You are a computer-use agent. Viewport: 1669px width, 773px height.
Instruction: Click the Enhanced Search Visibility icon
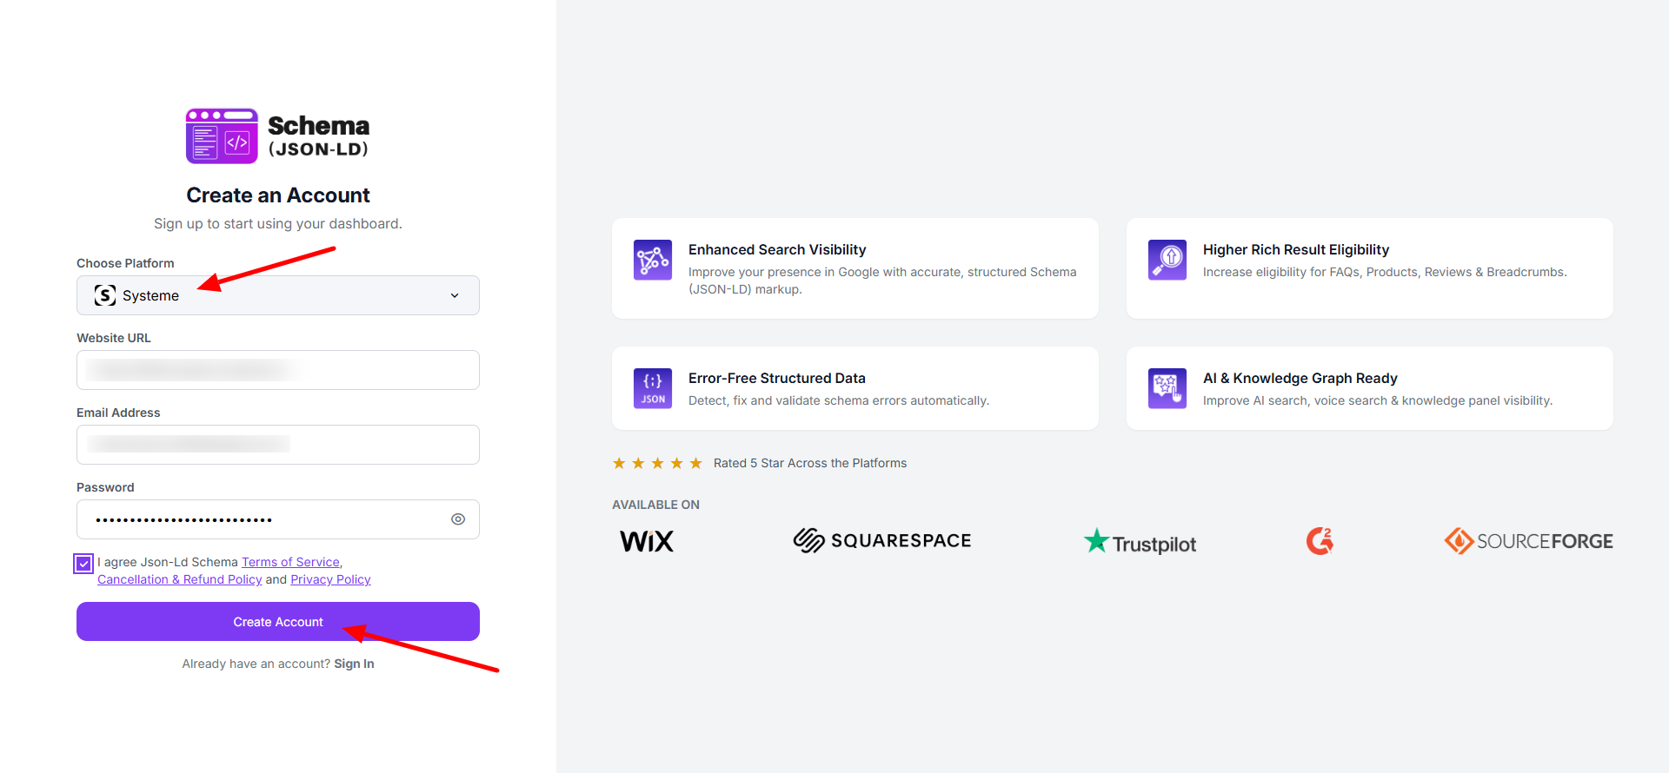(653, 260)
